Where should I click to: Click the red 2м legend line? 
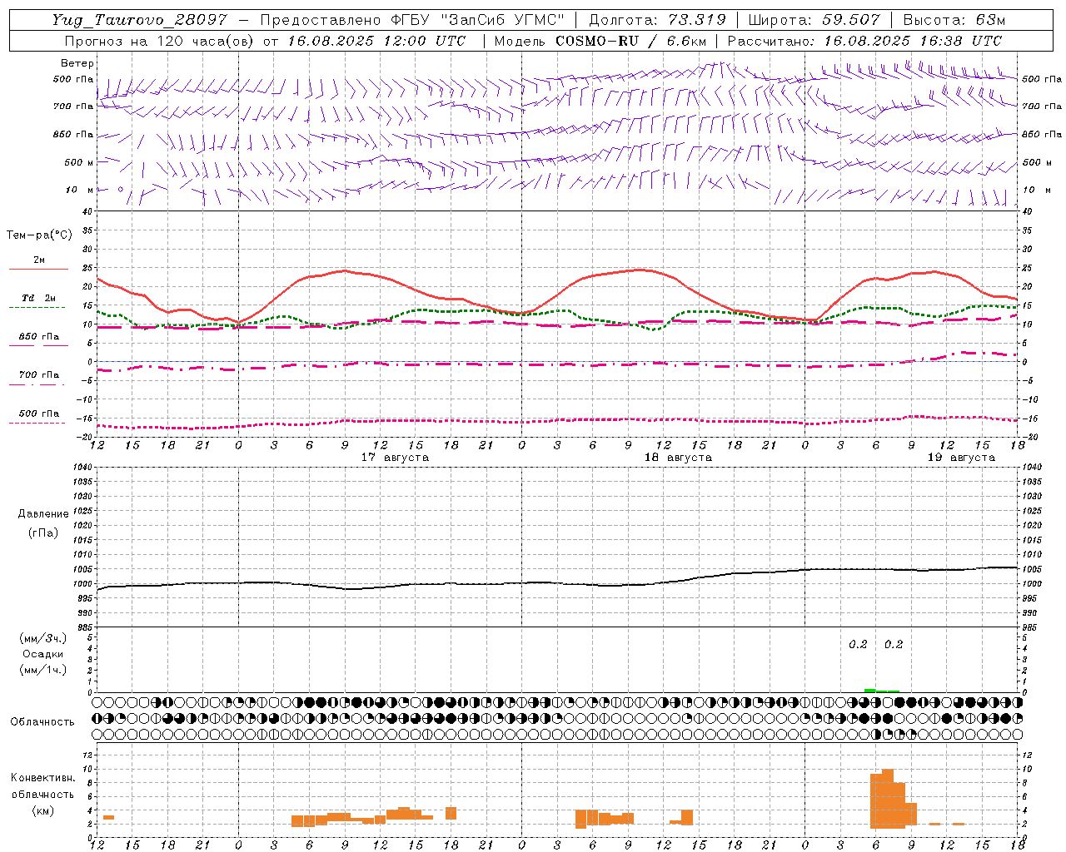[38, 269]
